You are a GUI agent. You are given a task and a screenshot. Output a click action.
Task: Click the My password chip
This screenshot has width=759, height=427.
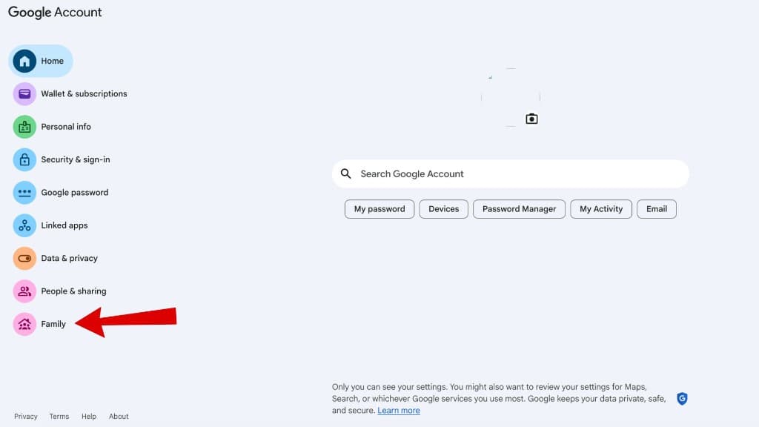tap(379, 209)
